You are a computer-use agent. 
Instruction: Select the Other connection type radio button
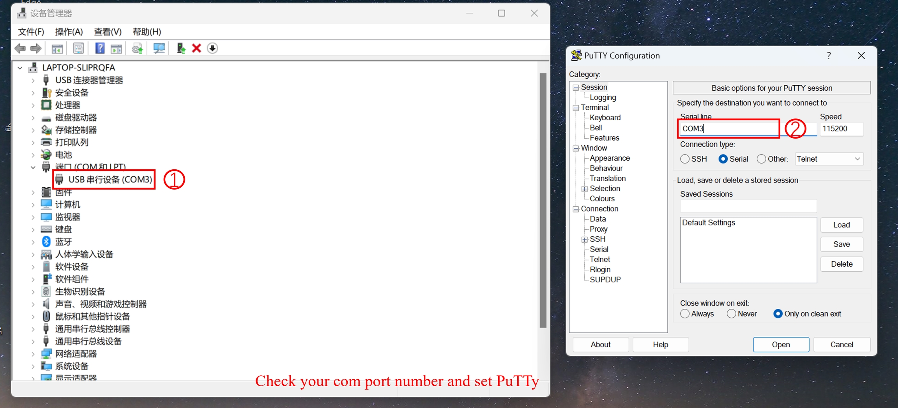761,159
